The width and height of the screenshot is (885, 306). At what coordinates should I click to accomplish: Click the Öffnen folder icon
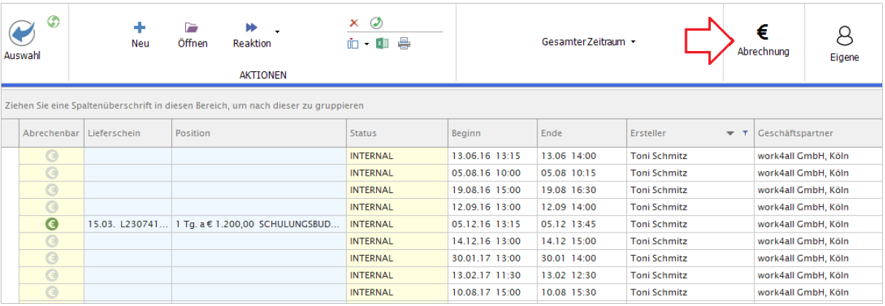coord(192,28)
